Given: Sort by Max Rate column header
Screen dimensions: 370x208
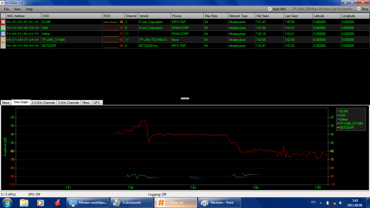Looking at the screenshot, I should pos(216,16).
